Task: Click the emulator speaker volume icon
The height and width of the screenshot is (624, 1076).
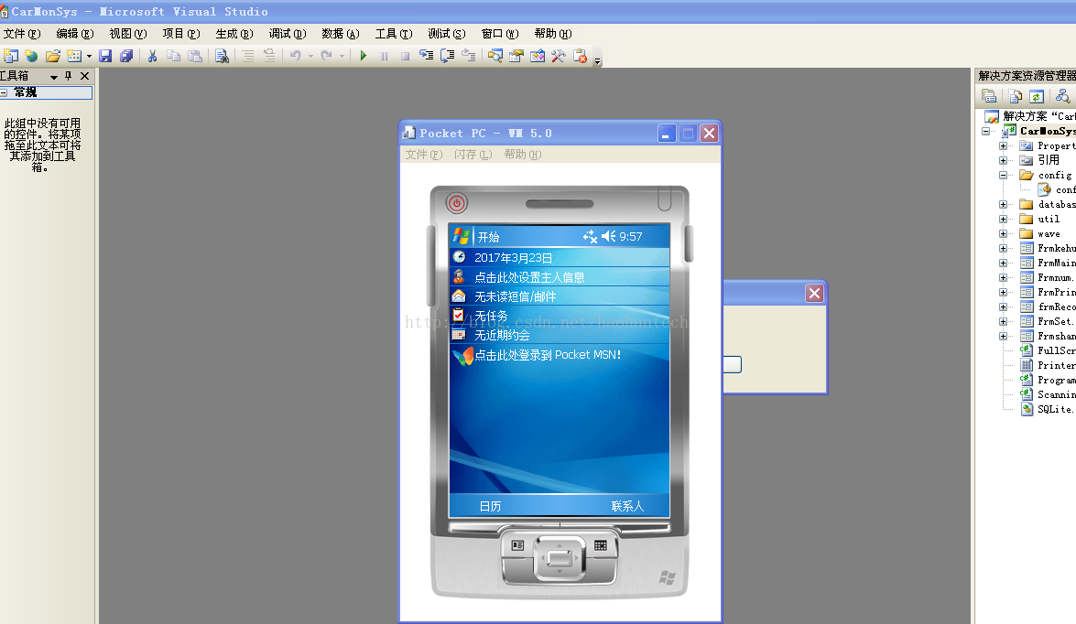Action: point(608,237)
